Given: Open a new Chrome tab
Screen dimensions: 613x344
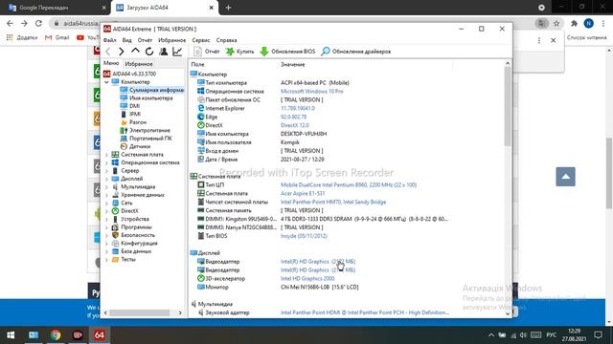Looking at the screenshot, I should [x=228, y=8].
